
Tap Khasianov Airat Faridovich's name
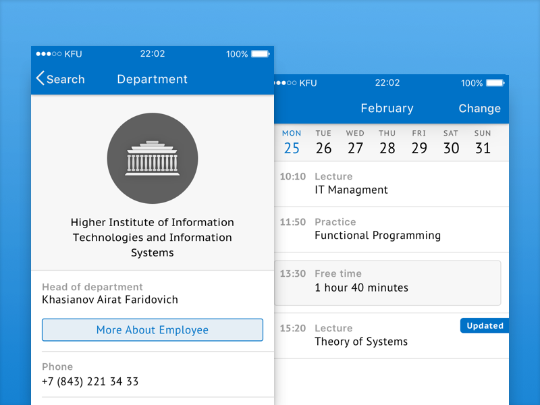[x=111, y=300]
